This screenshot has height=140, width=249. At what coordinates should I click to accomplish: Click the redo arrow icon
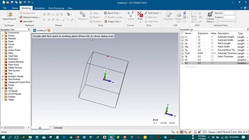click(x=29, y=2)
